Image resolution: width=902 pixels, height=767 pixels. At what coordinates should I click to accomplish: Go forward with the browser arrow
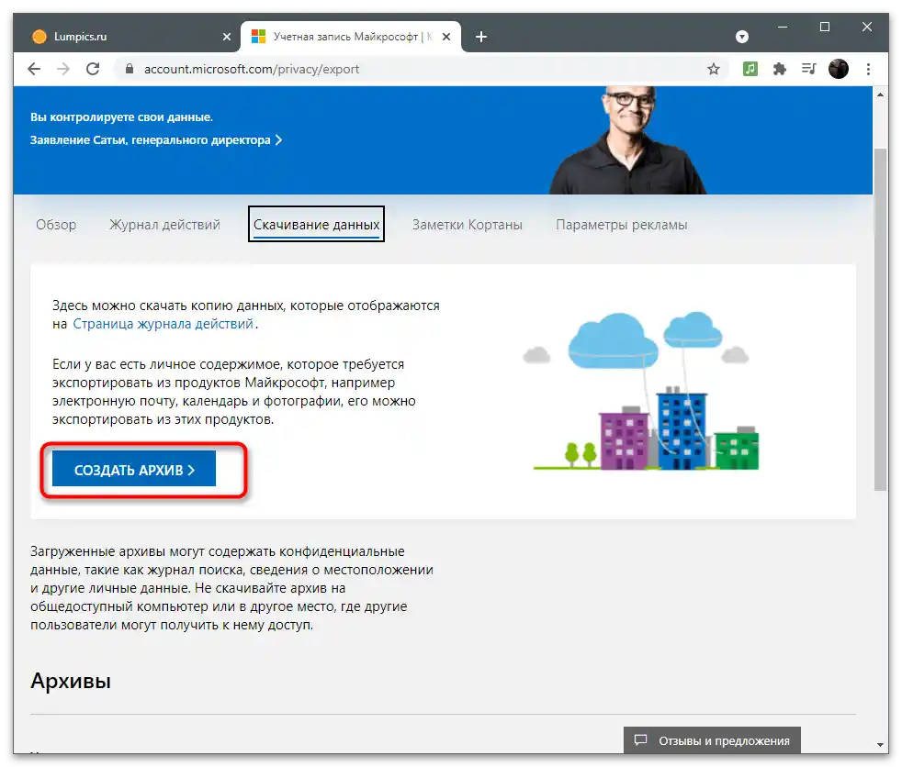(63, 69)
